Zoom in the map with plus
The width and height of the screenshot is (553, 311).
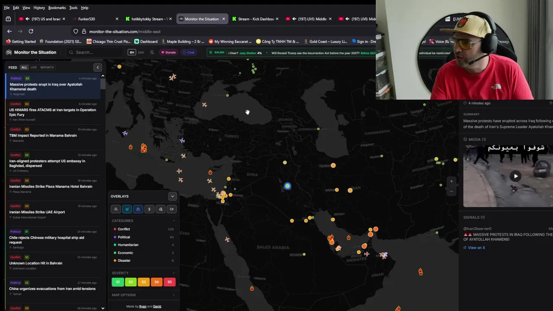(x=451, y=181)
